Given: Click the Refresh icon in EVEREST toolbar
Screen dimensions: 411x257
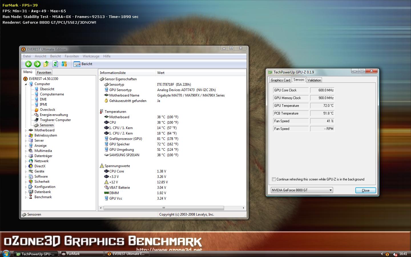Looking at the screenshot, I should point(55,64).
